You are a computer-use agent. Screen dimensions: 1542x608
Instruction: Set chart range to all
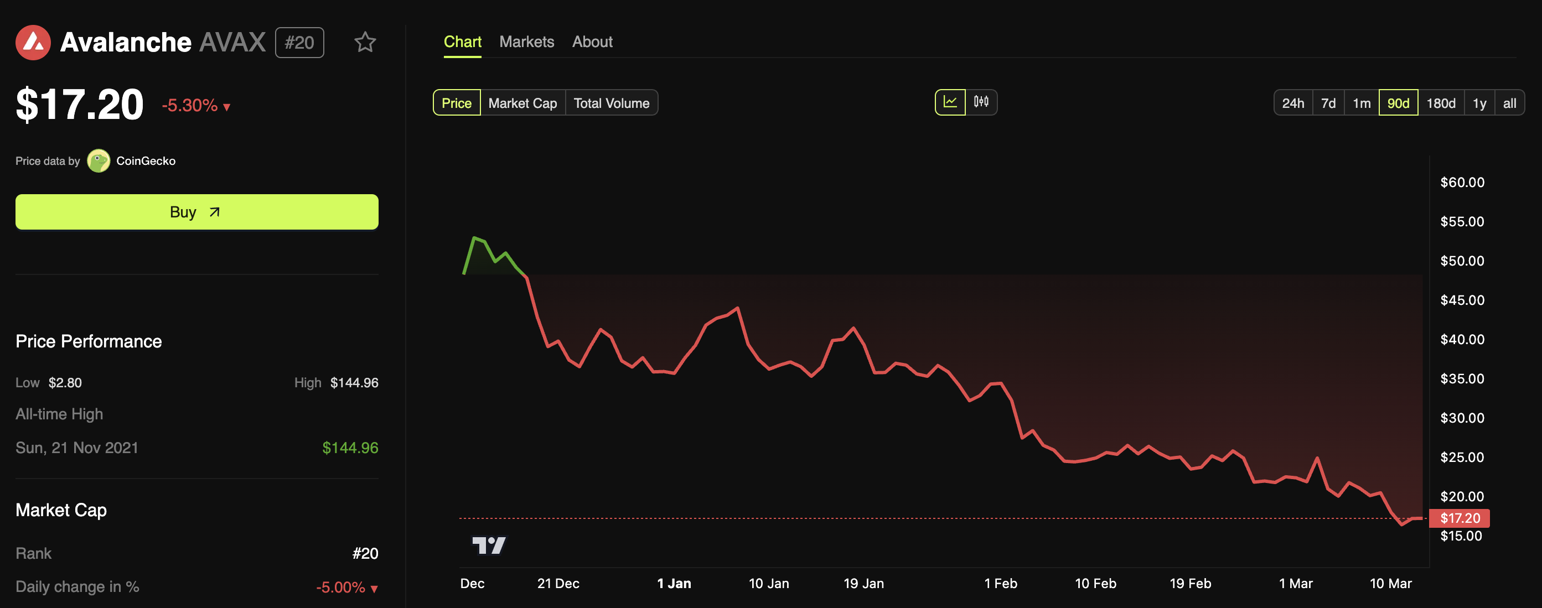point(1509,103)
